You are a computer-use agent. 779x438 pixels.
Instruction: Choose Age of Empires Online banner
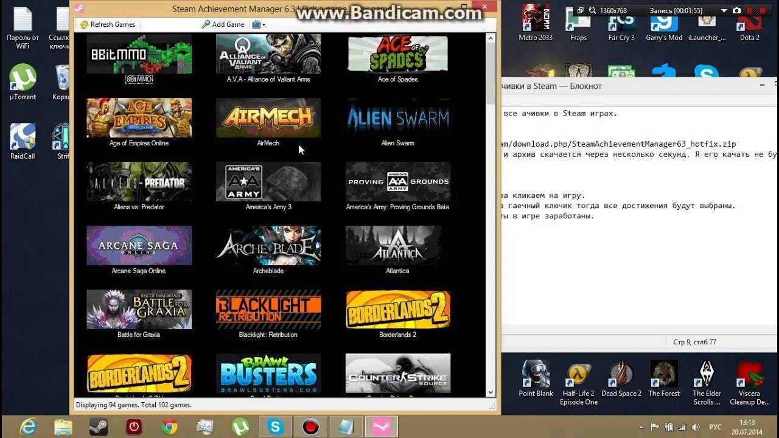(x=139, y=118)
